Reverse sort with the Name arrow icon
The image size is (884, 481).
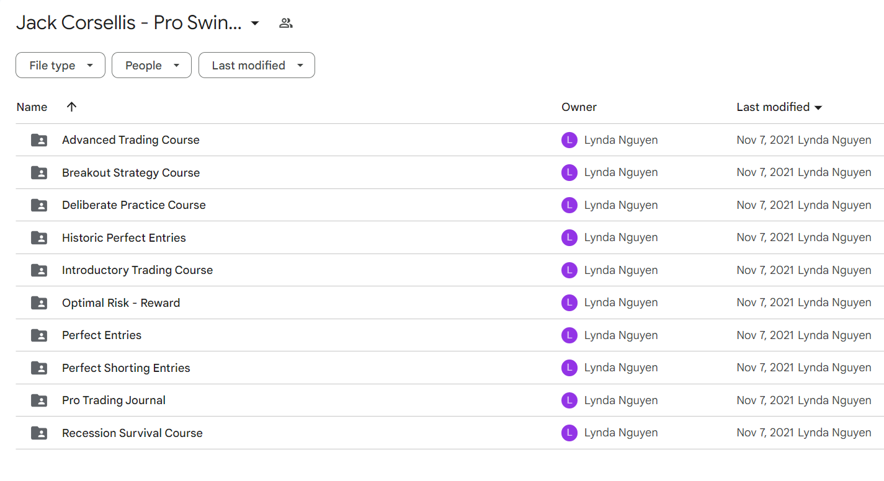(71, 107)
